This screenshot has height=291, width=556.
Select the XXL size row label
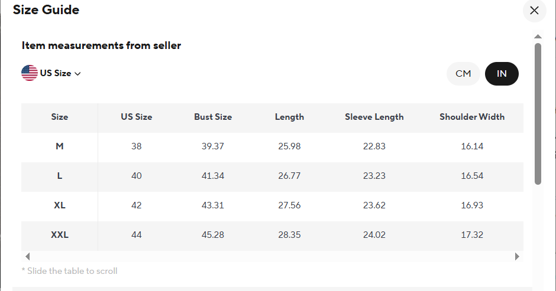[60, 235]
